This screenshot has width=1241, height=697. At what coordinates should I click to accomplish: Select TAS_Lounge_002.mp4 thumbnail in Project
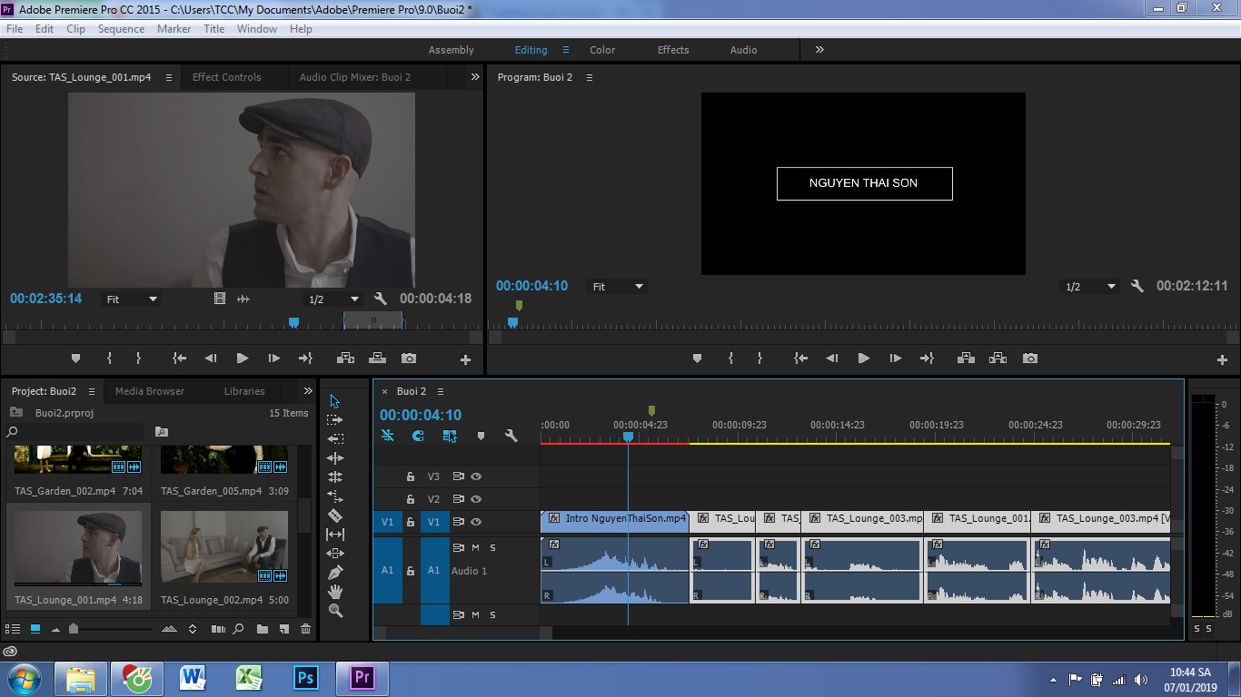[x=224, y=547]
